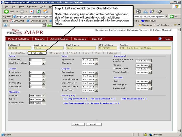Switch to the Oral Motor tab

point(37,53)
